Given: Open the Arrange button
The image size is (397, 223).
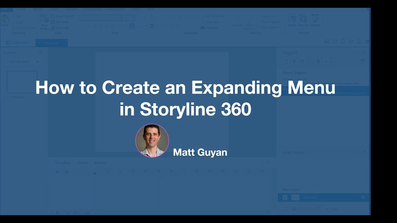Looking at the screenshot, I should pos(237,22).
